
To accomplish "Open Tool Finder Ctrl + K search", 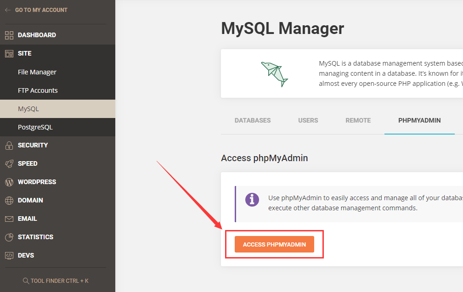I will click(x=56, y=281).
